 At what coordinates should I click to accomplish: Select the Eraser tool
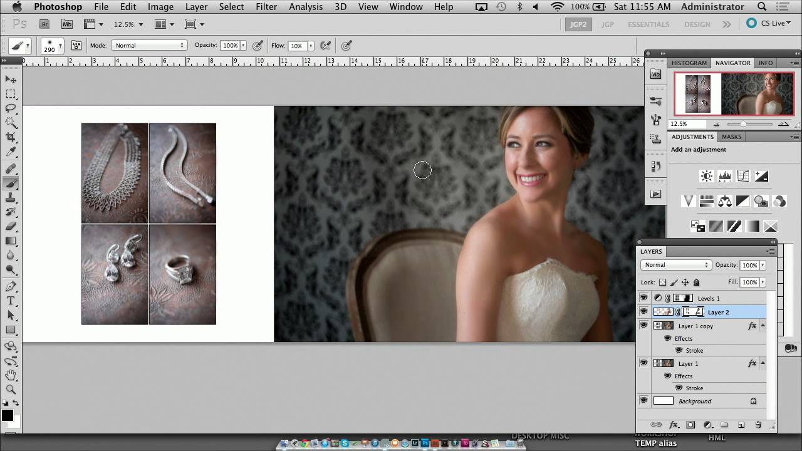[x=11, y=227]
